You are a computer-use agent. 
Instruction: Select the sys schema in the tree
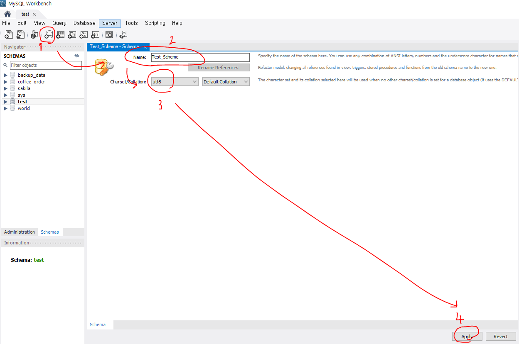click(x=22, y=95)
